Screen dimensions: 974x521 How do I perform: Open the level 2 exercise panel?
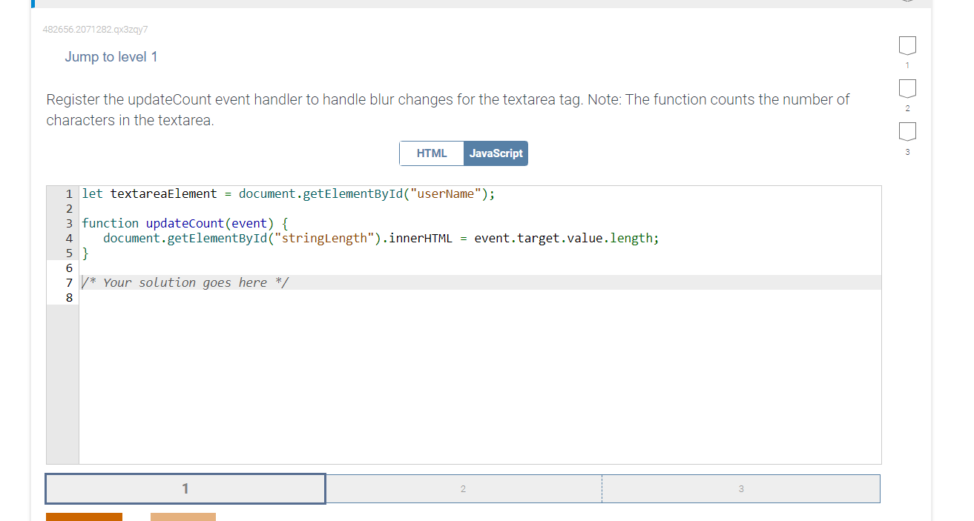coord(463,488)
